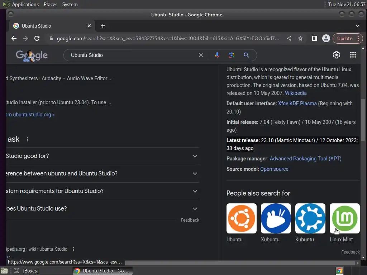Click the Wikipedia result breadcrumb text

click(37, 249)
